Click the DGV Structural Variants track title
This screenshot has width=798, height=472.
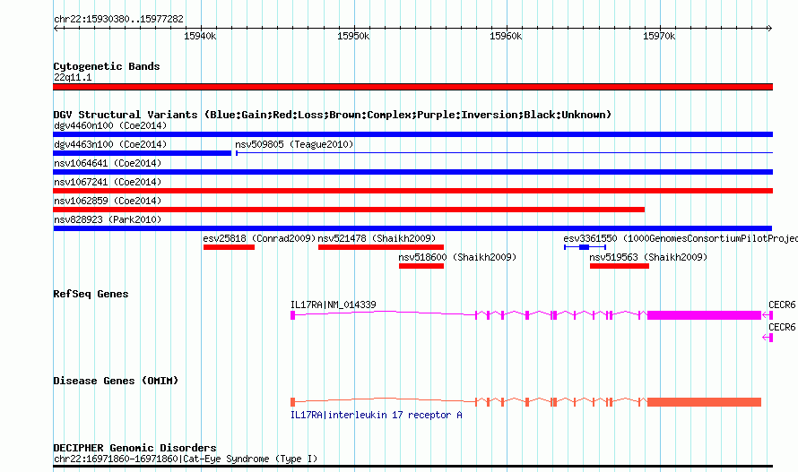coord(333,115)
